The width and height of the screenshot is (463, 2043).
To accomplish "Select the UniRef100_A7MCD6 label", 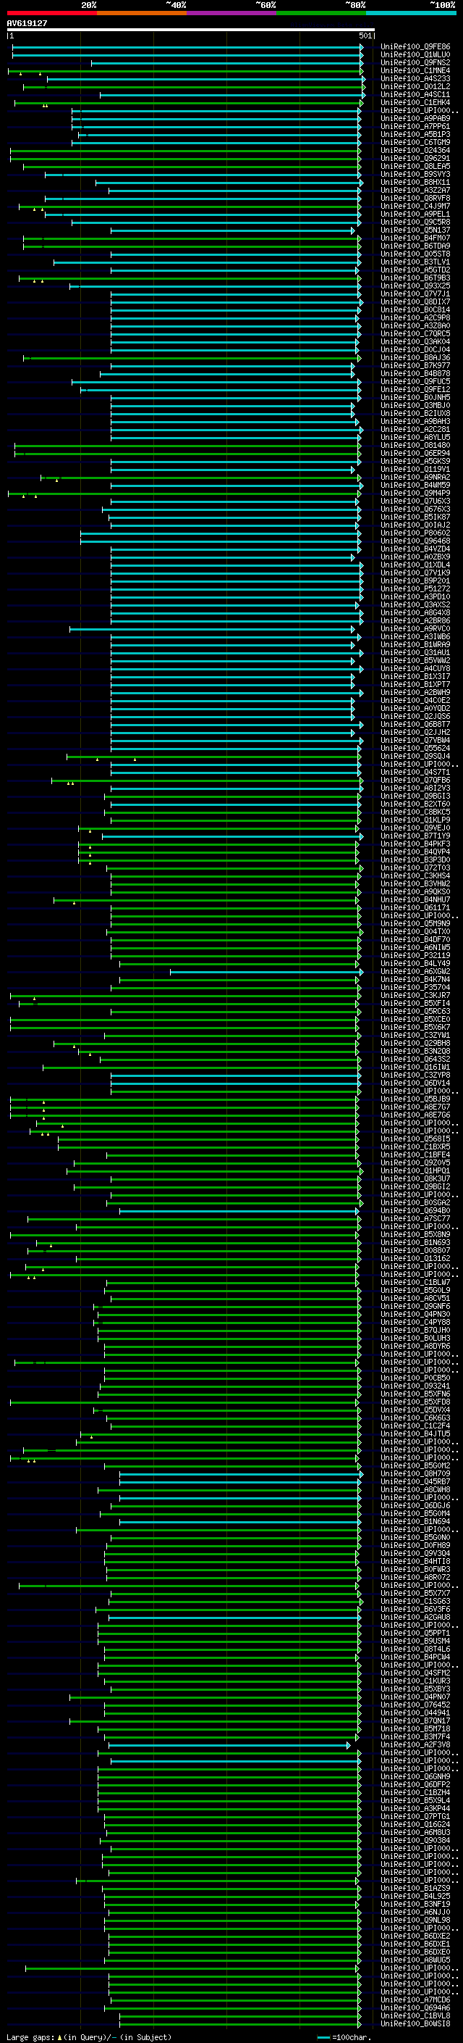I will tap(415, 2000).
